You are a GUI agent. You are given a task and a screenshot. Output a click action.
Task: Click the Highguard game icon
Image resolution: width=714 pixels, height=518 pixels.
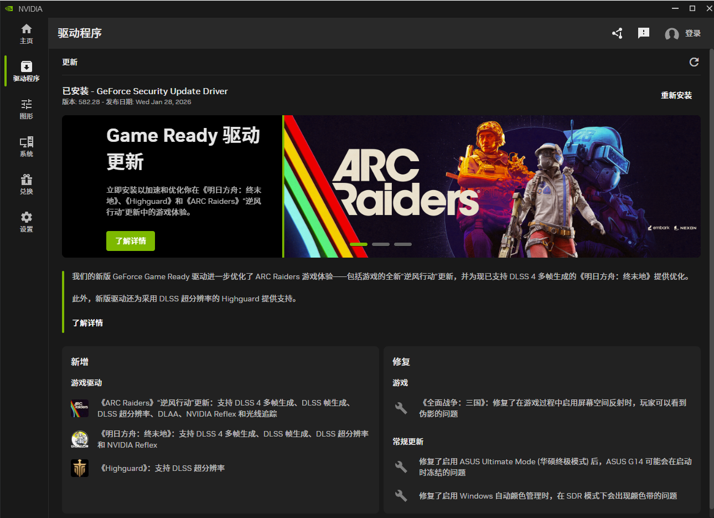coord(80,468)
